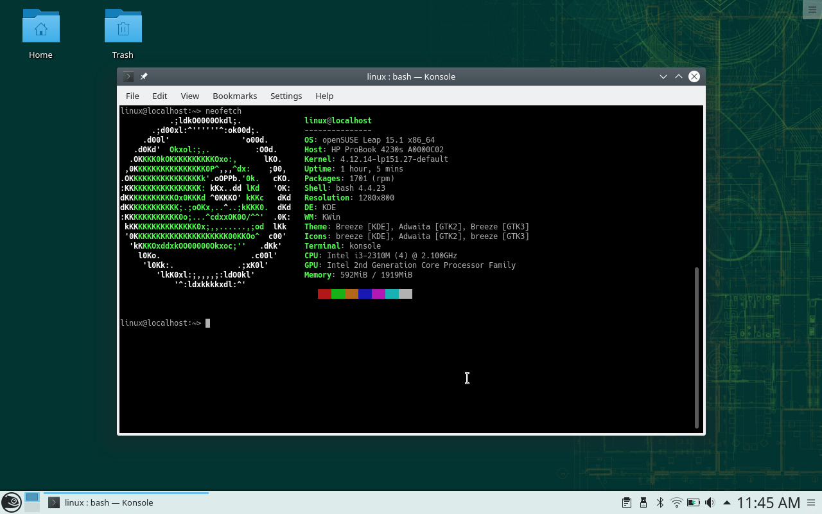Click the Wi-Fi signal icon in tray
The width and height of the screenshot is (822, 514).
click(x=676, y=502)
